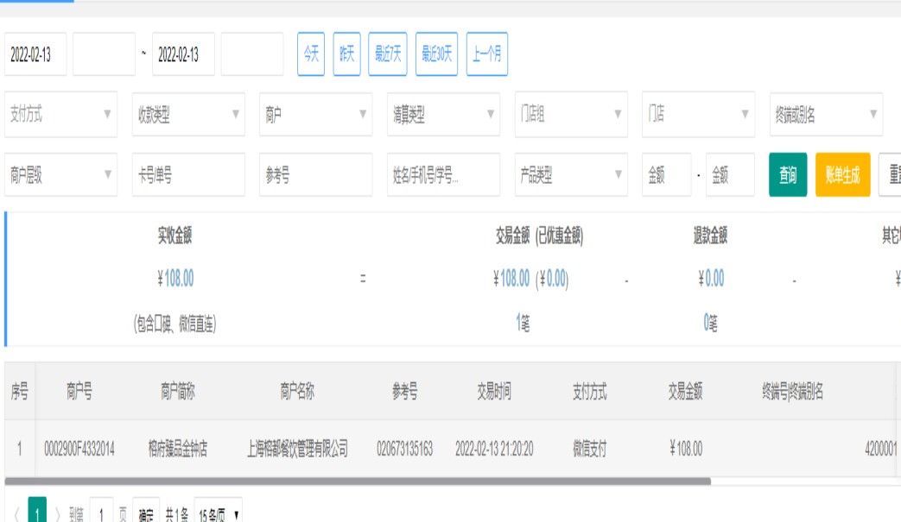Expand the 收款类型 dropdown
Screen dimensions: 901x522
(x=188, y=115)
